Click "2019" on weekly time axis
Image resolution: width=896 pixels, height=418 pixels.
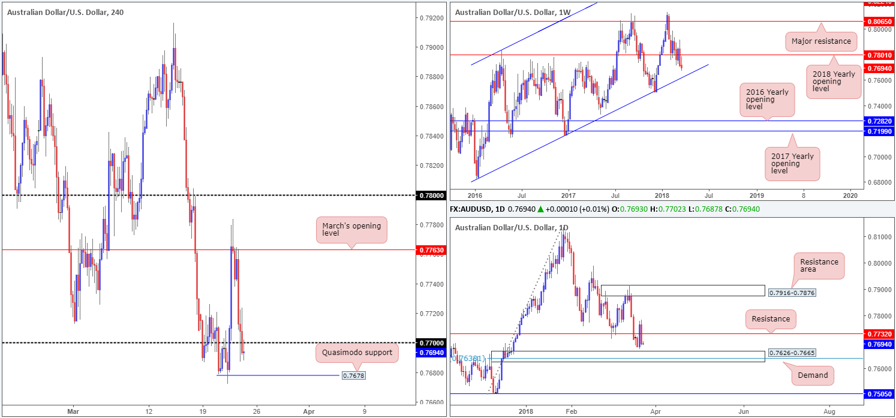[757, 196]
